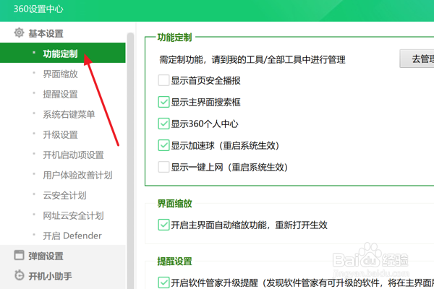Image resolution: width=434 pixels, height=289 pixels.
Task: Uncheck 显示360个人中心
Action: 163,124
